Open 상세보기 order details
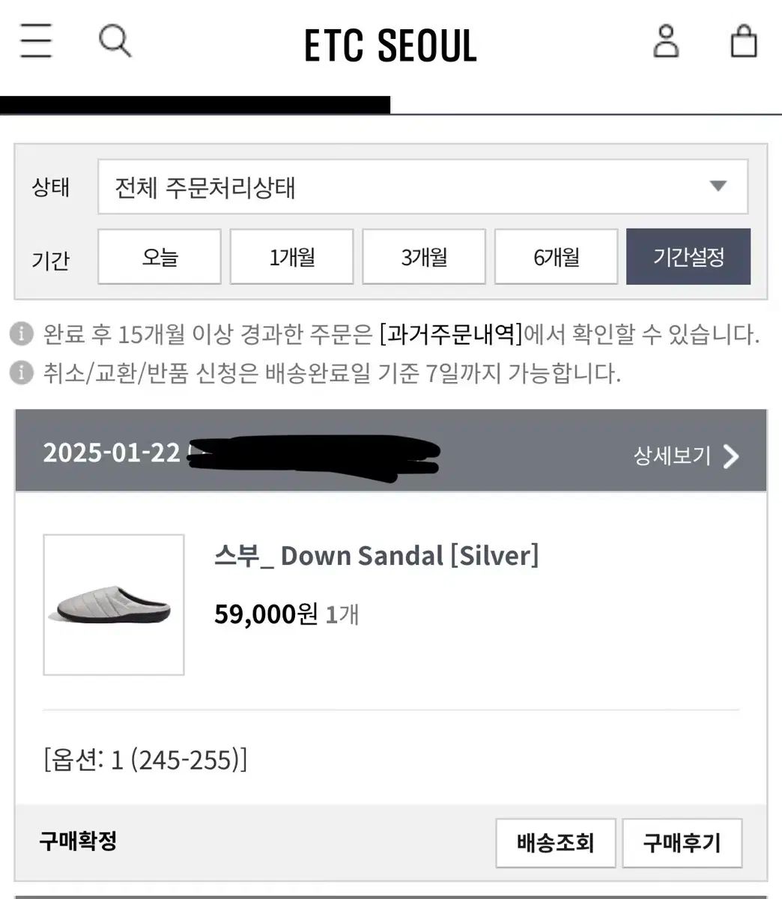This screenshot has height=899, width=782. tap(672, 455)
